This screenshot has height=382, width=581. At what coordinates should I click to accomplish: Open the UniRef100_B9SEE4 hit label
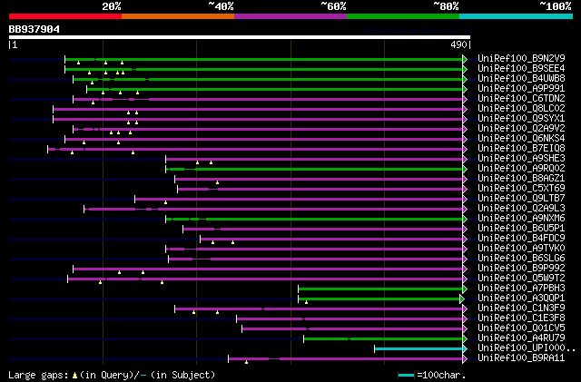tap(521, 68)
